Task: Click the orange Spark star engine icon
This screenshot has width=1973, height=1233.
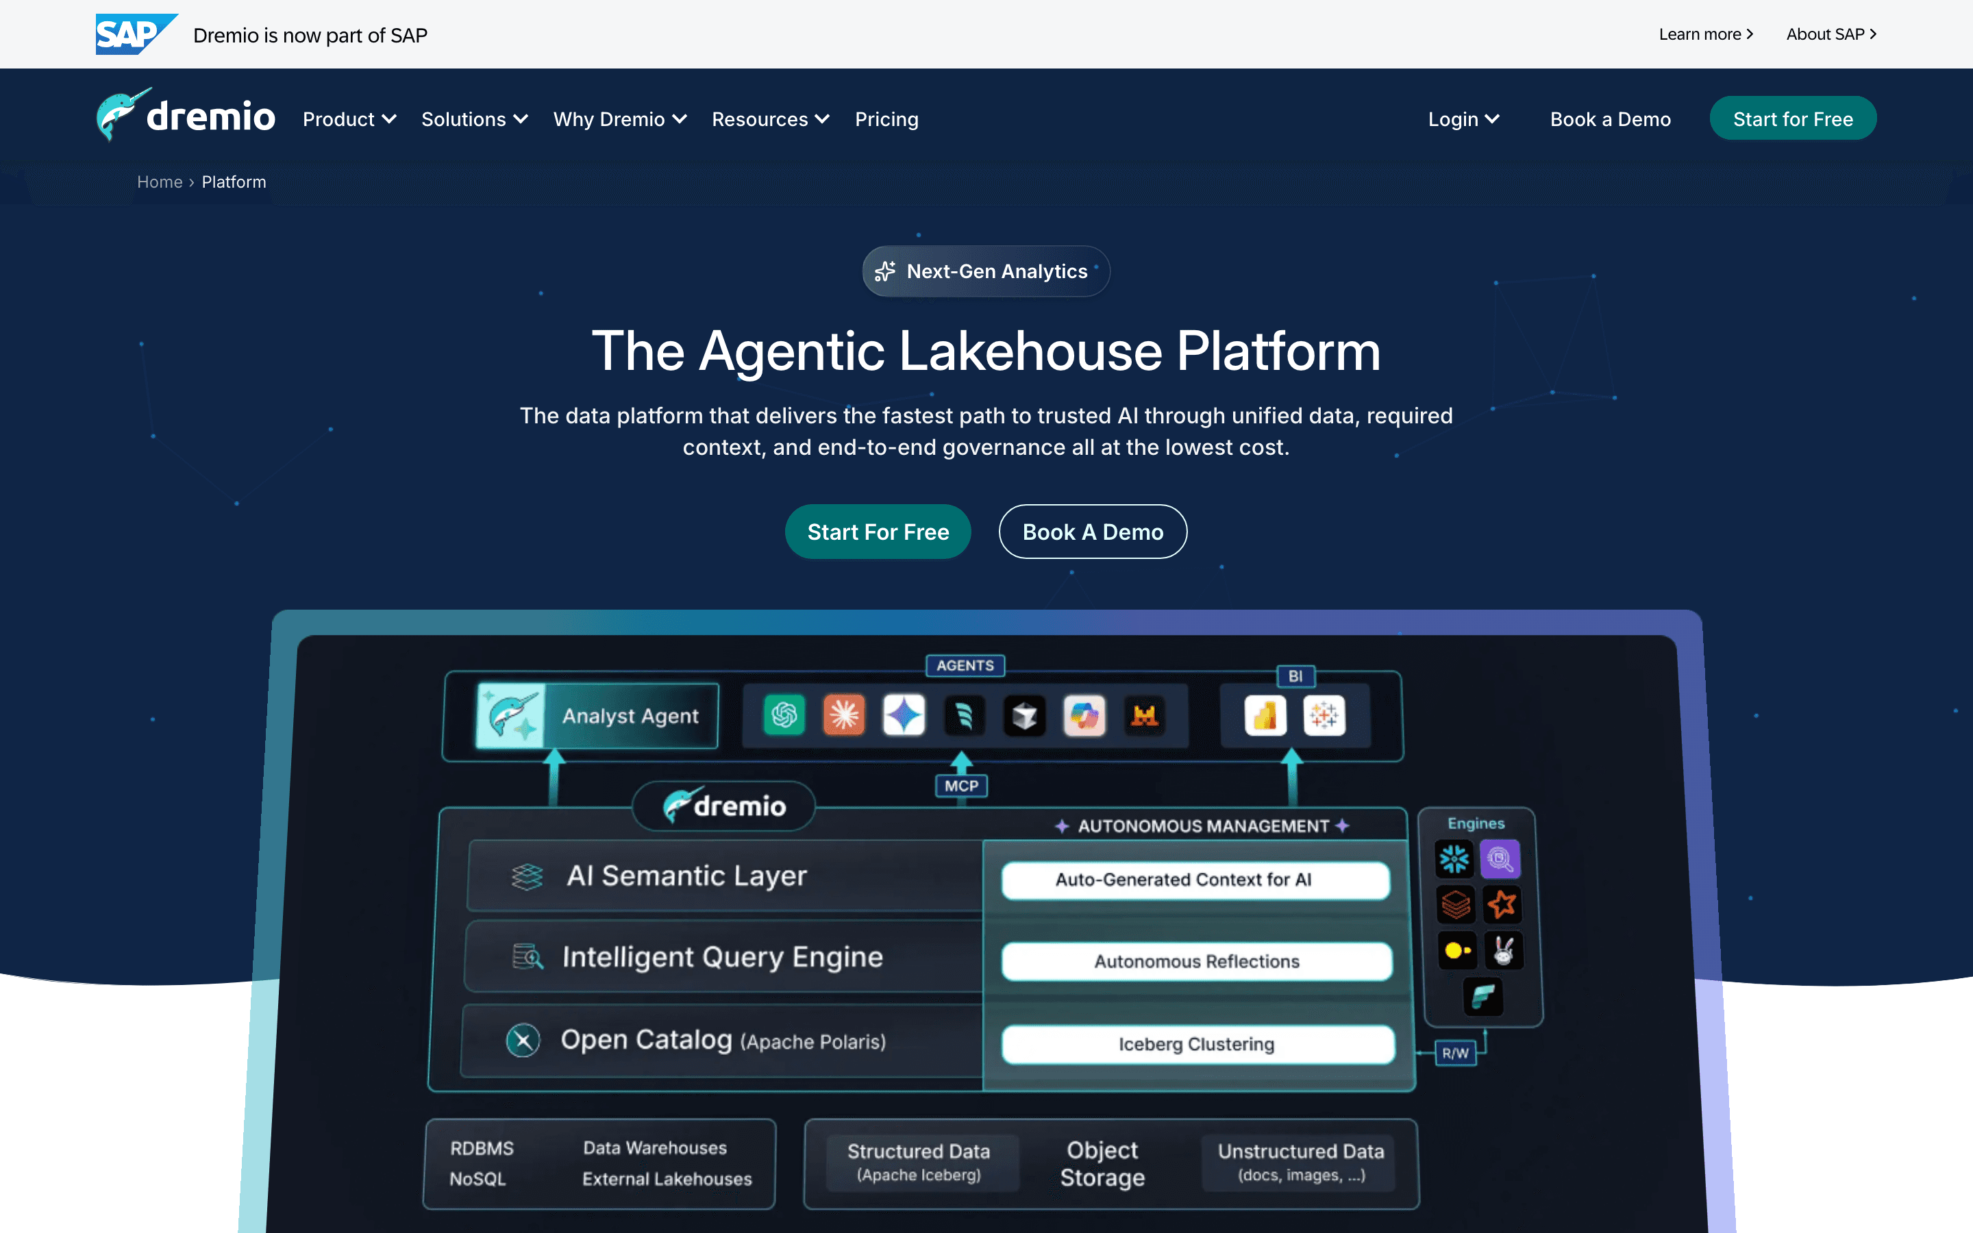Action: pyautogui.click(x=1502, y=904)
